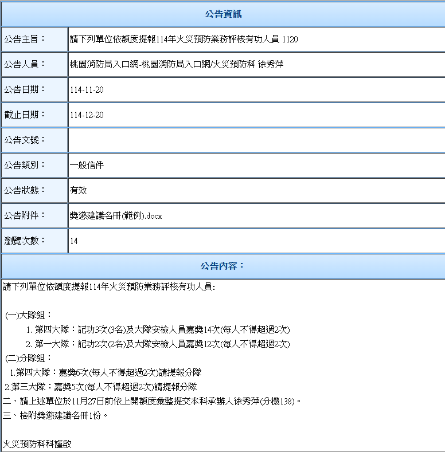Click the 火災預防科科謹啟 signature line
Screen dimensions: 445x452
point(37,444)
